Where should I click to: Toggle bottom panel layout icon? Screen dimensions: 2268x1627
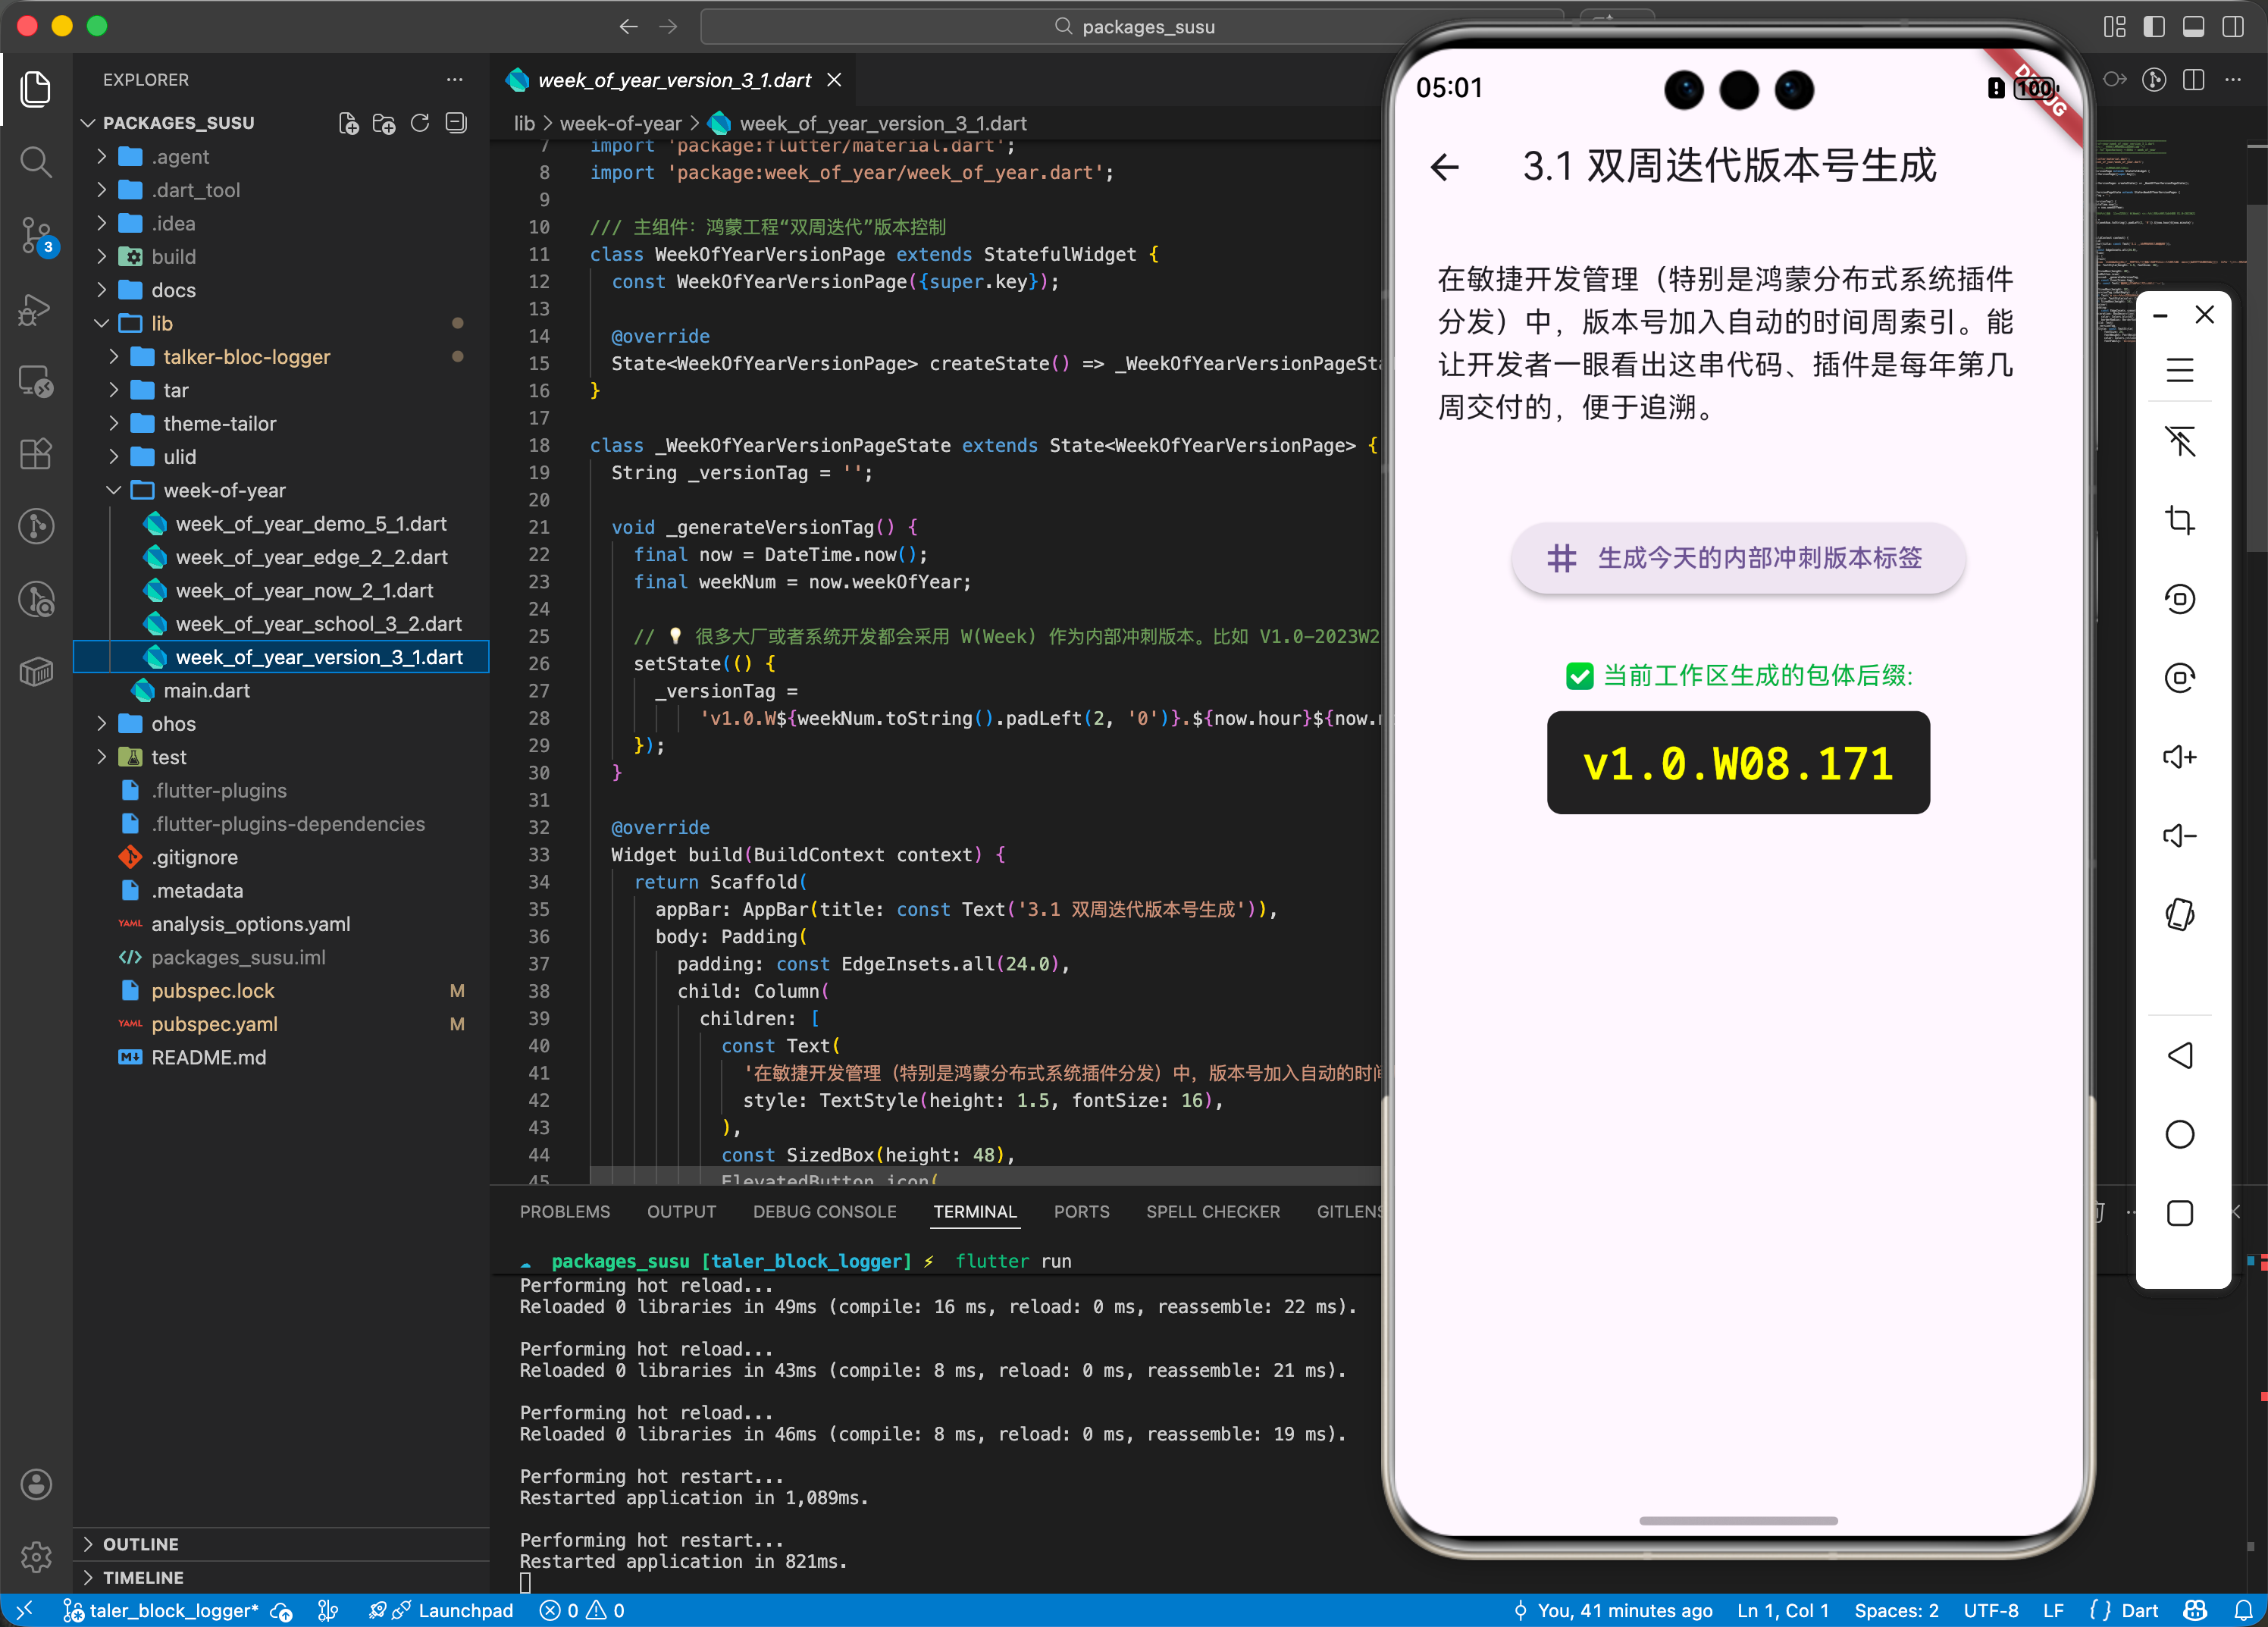[x=2193, y=27]
